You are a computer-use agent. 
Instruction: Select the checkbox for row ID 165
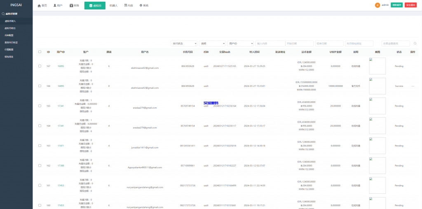40,106
